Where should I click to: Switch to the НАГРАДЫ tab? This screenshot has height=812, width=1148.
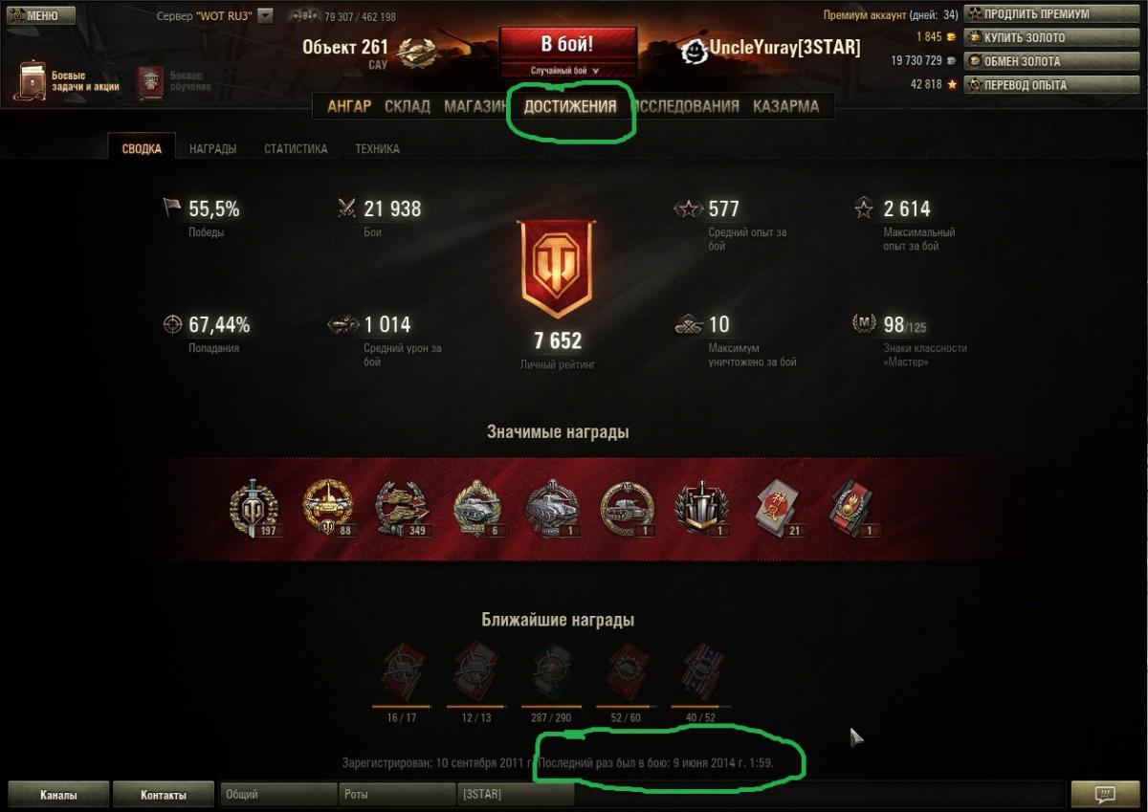point(213,149)
